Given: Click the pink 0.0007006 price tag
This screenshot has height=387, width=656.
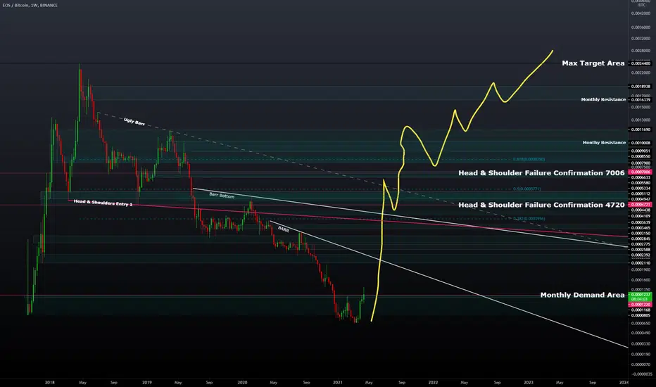Looking at the screenshot, I should [x=641, y=172].
